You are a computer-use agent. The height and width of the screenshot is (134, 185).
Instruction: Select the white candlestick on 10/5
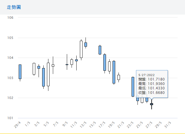(x=72, y=62)
